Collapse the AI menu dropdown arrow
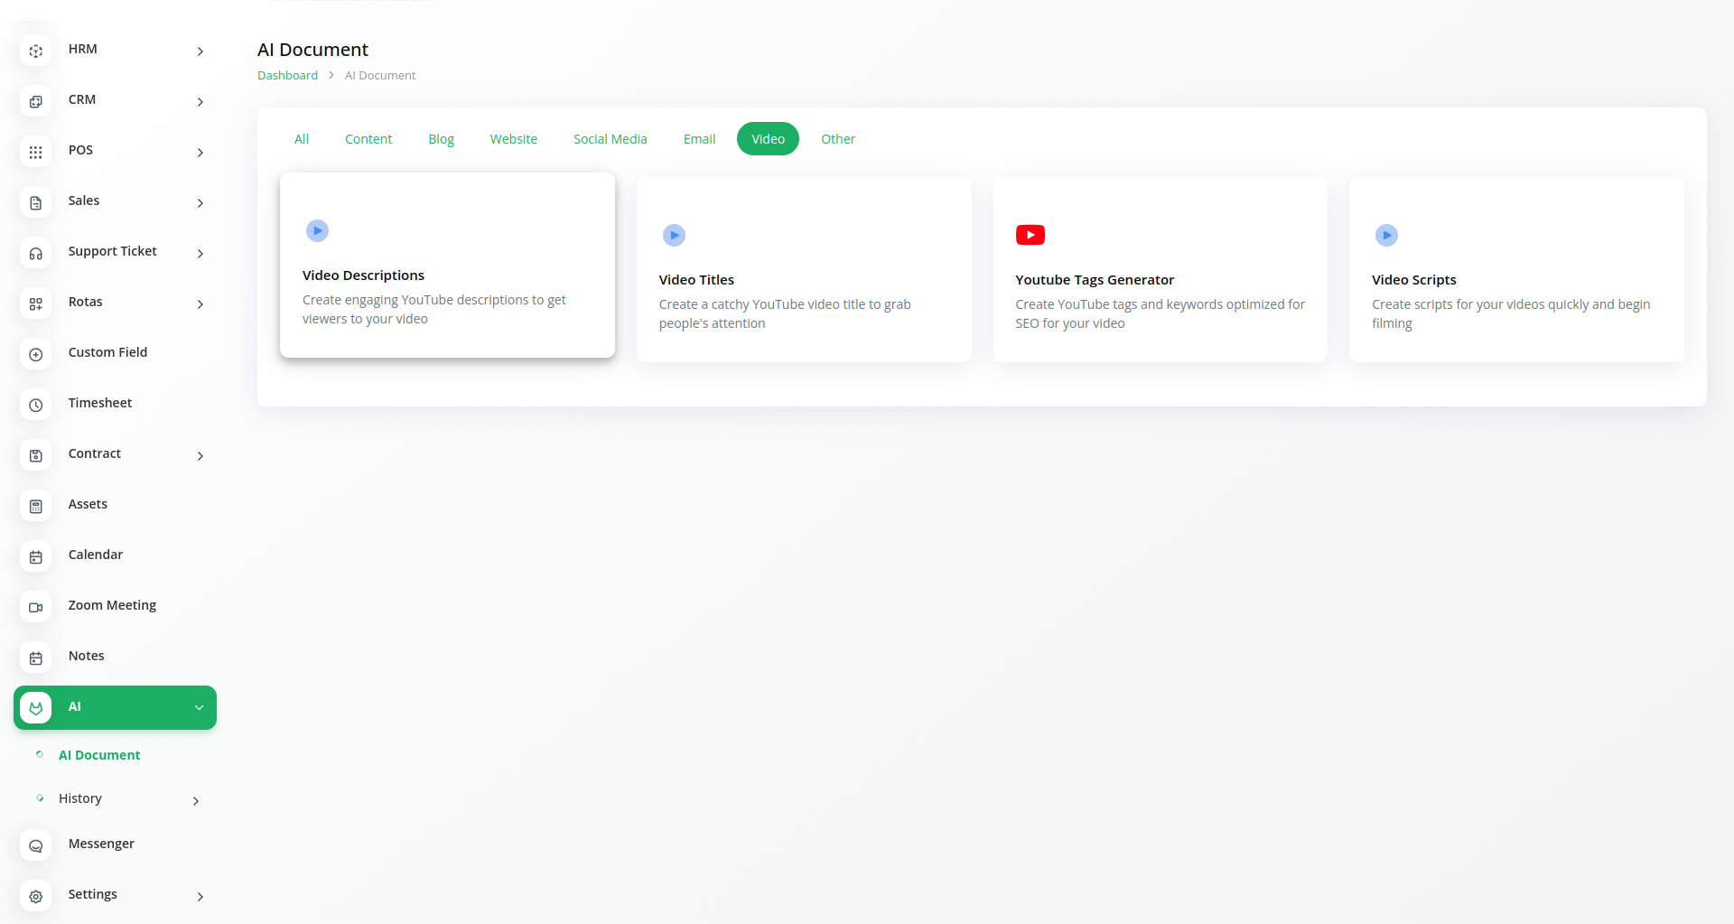The height and width of the screenshot is (924, 1734). [199, 707]
